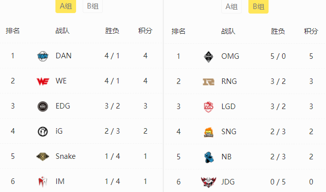Image resolution: width=326 pixels, height=192 pixels.
Task: Click the RNG team logo
Action: click(208, 82)
